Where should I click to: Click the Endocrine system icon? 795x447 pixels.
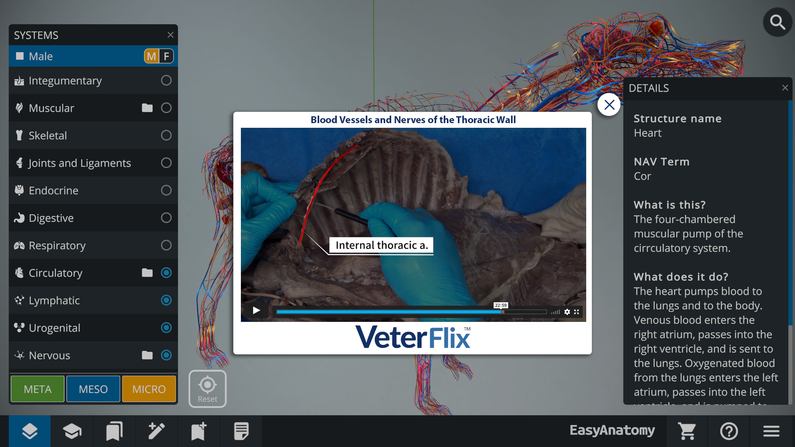tap(19, 190)
